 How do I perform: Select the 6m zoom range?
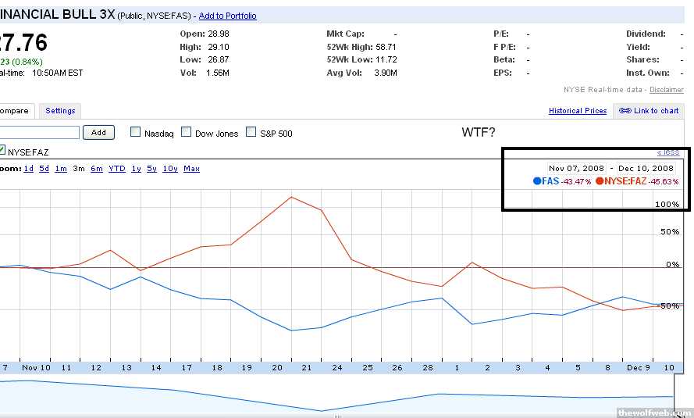pyautogui.click(x=96, y=169)
